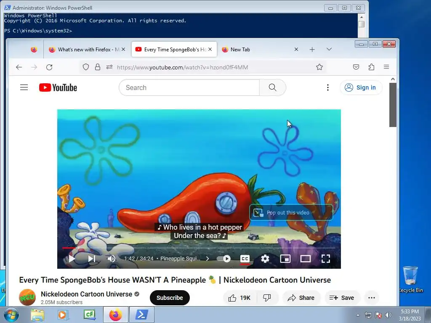The height and width of the screenshot is (323, 431).
Task: Open File Explorer from taskbar
Action: [37, 315]
